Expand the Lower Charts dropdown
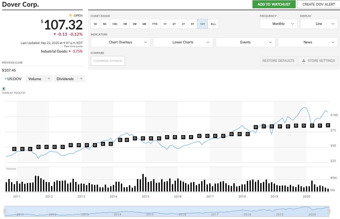Image resolution: width=340 pixels, height=219 pixels. tap(183, 42)
